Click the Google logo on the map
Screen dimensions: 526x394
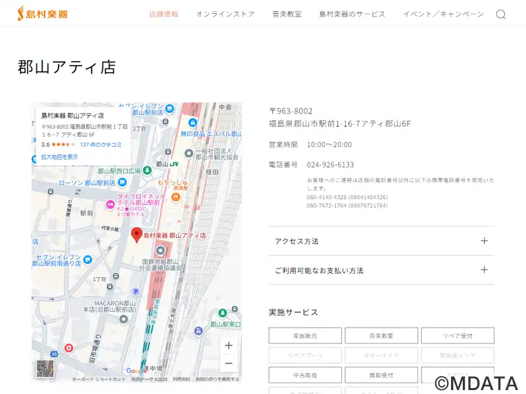pos(136,371)
